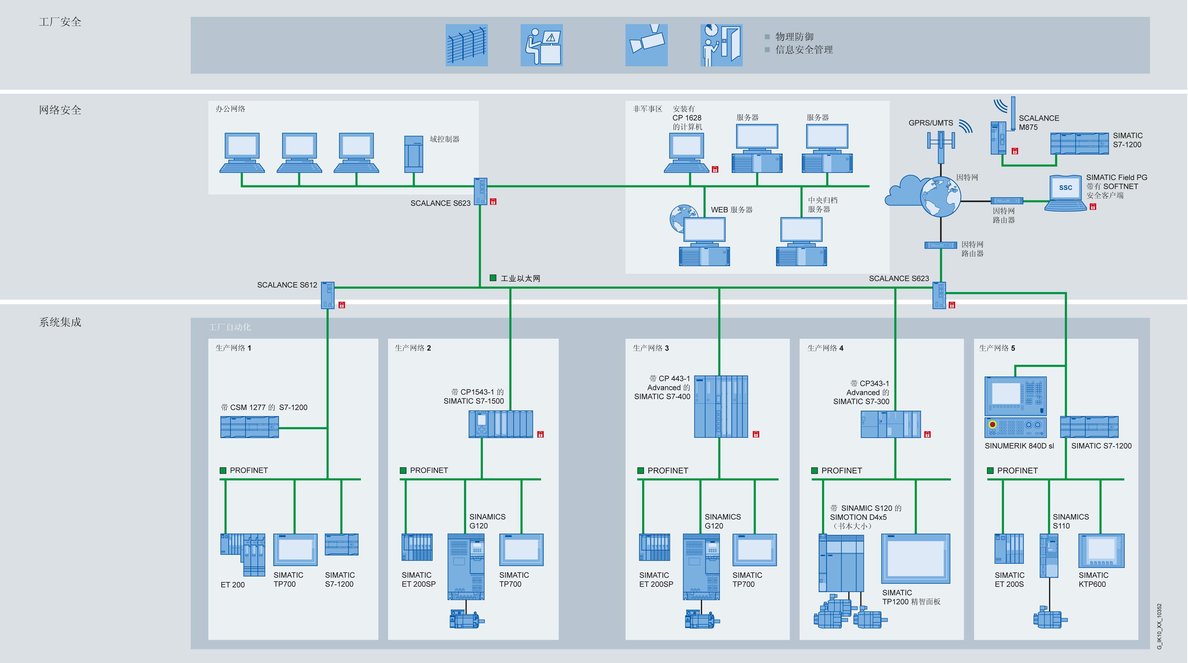The height and width of the screenshot is (663, 1188).
Task: Click the WEB server computer icon
Action: pyautogui.click(x=704, y=242)
